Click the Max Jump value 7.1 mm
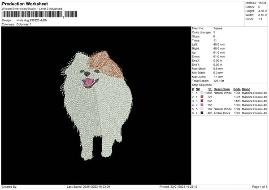The height and width of the screenshot is (190, 269). (218, 77)
